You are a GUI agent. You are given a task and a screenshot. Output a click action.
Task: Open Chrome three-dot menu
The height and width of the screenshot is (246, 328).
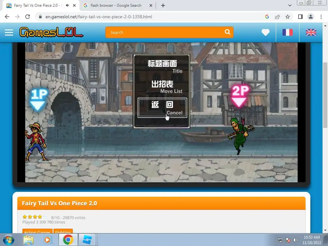(321, 17)
